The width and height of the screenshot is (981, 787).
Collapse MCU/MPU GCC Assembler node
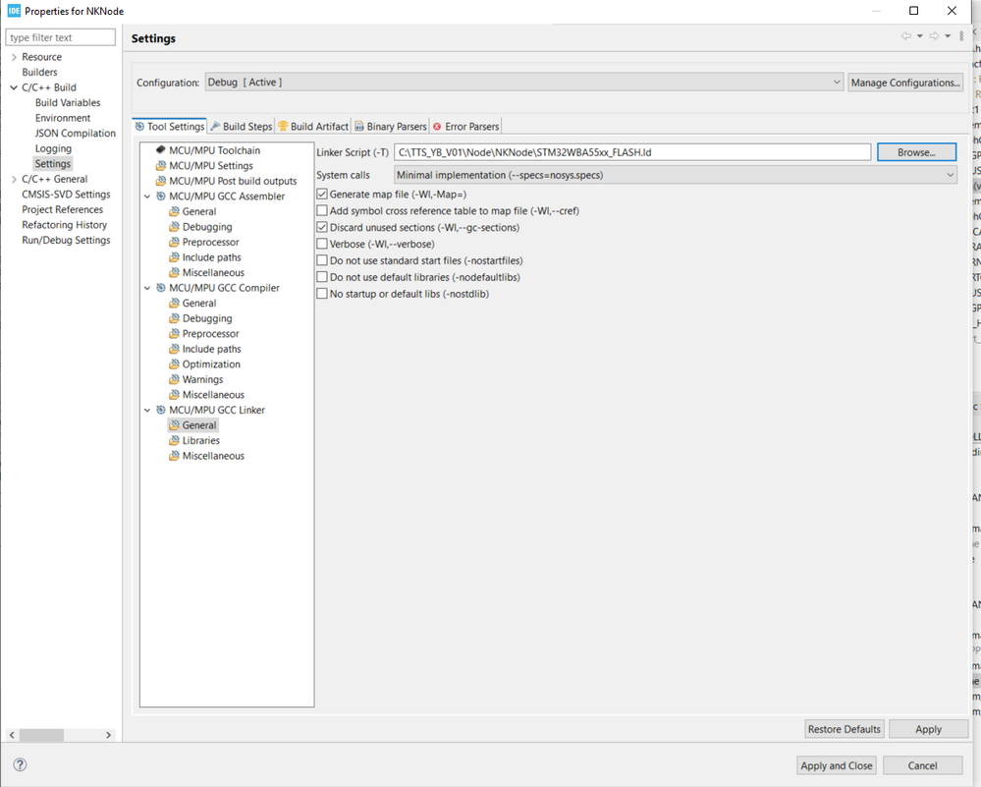(147, 197)
